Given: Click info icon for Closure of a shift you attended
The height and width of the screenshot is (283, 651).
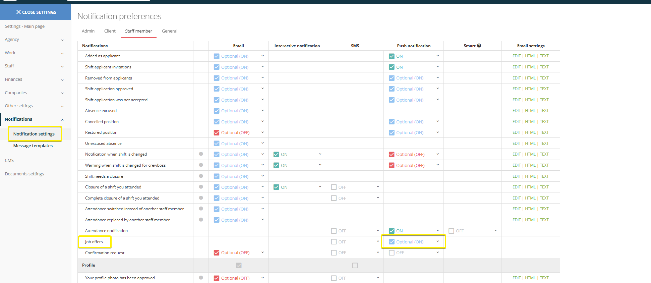Looking at the screenshot, I should [201, 187].
